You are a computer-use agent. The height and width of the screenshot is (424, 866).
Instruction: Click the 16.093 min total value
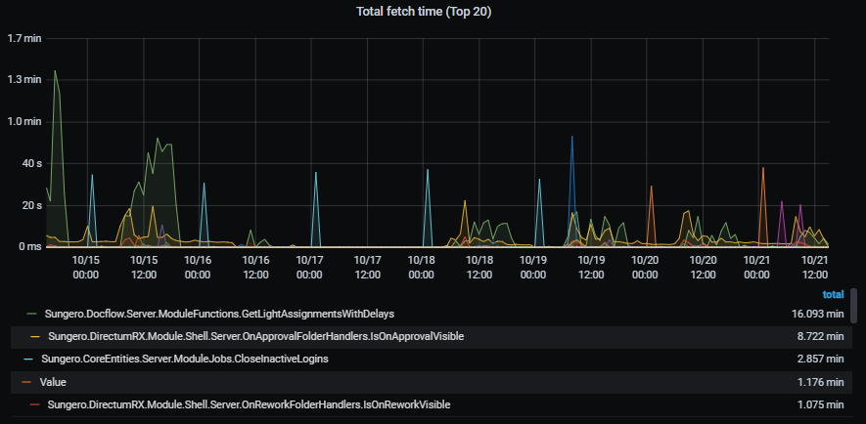pos(817,314)
